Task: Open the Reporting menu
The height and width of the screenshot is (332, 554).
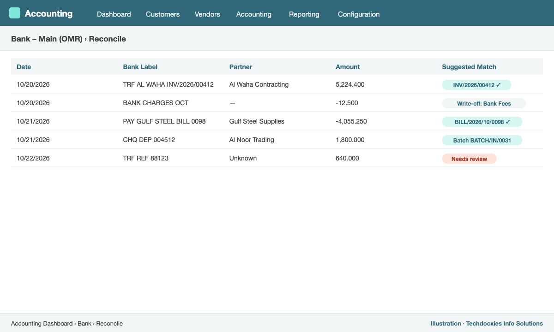Action: 304,14
